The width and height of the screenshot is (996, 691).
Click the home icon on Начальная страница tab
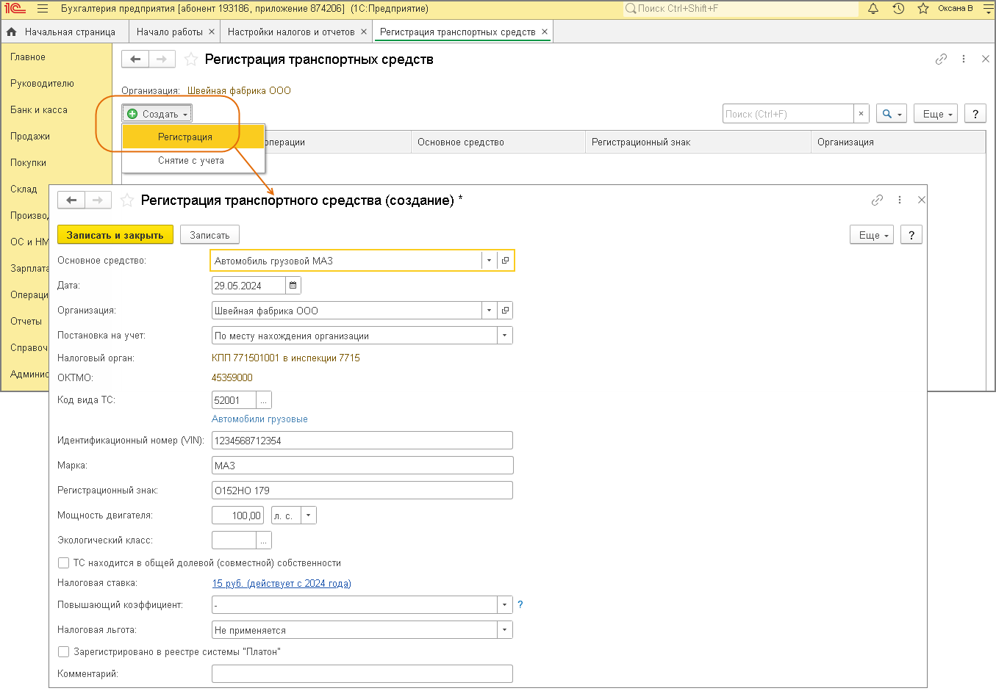click(12, 32)
